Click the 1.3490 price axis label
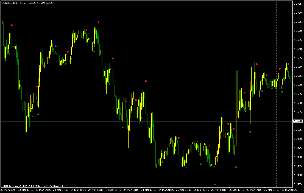Viewport: 304px width, 193px height. pos(298,139)
